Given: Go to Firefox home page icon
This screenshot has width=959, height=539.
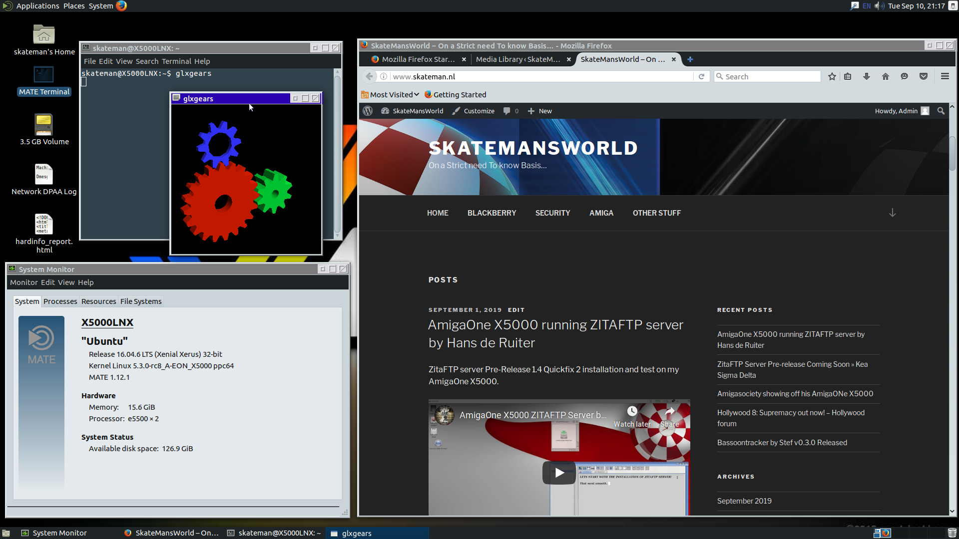Looking at the screenshot, I should [886, 76].
